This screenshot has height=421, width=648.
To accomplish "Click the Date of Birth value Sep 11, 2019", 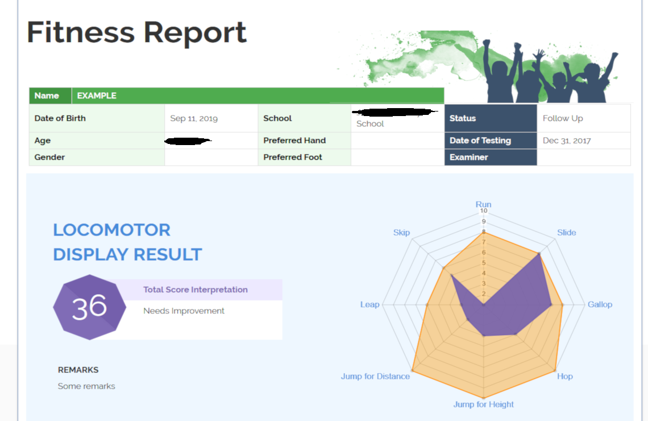I will (x=194, y=118).
